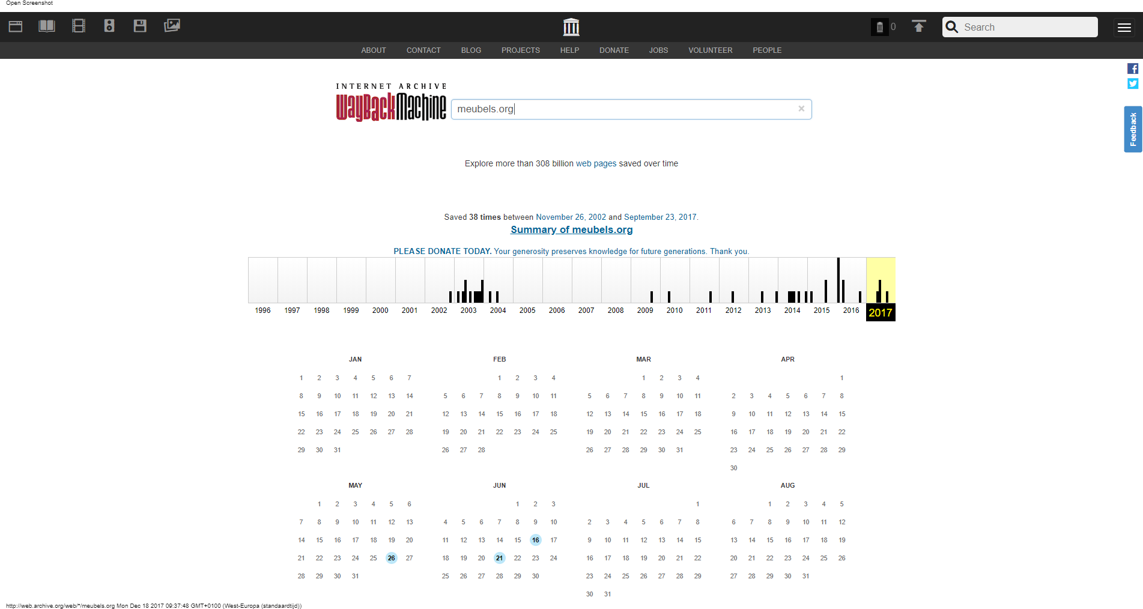Open the donation jar counter icon
The width and height of the screenshot is (1143, 609).
(880, 27)
